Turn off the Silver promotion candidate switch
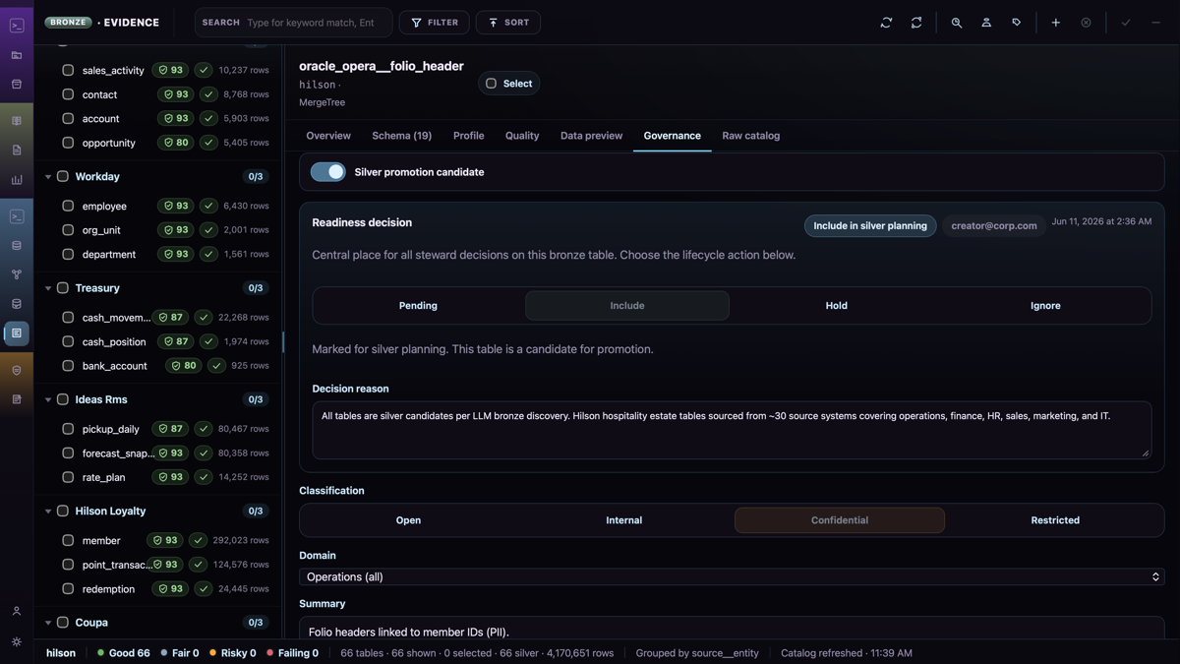Screen dimensions: 1180x664 328,172
